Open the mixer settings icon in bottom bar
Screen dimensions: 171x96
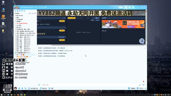click(x=25, y=88)
